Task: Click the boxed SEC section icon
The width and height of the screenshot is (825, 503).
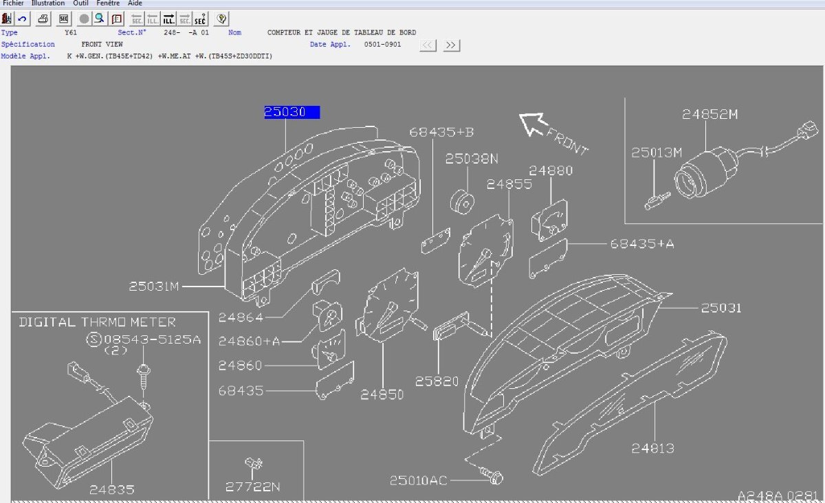Action: [x=63, y=19]
